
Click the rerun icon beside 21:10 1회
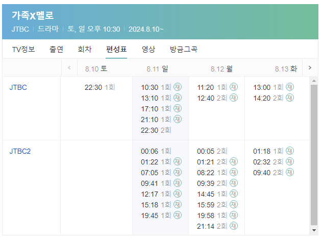(x=178, y=119)
